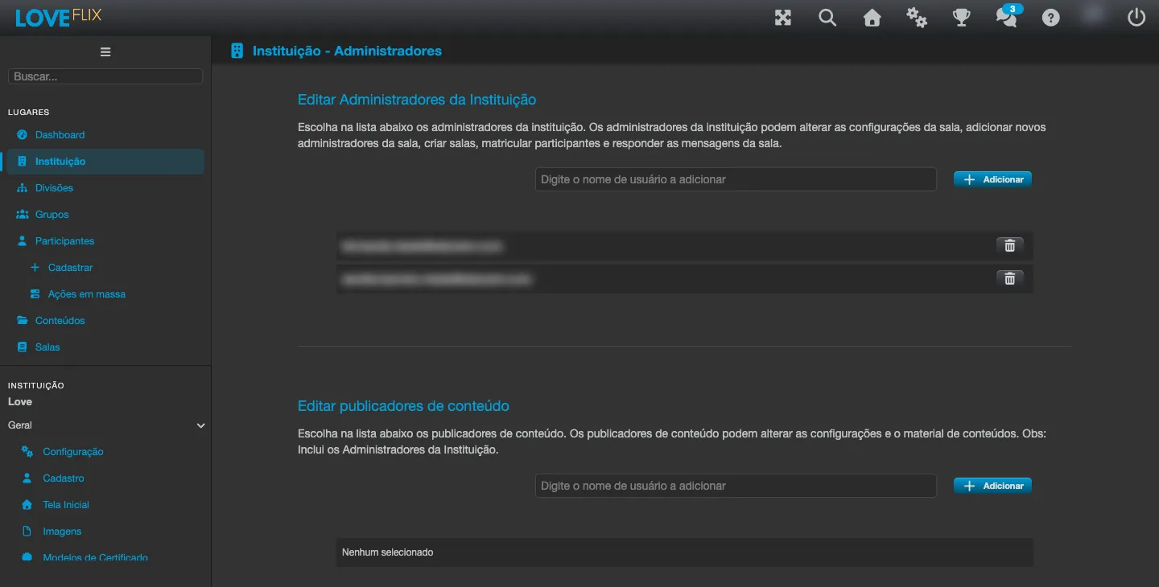Open settings gears icon in top bar
Screen dimensions: 1159x587
pos(917,18)
